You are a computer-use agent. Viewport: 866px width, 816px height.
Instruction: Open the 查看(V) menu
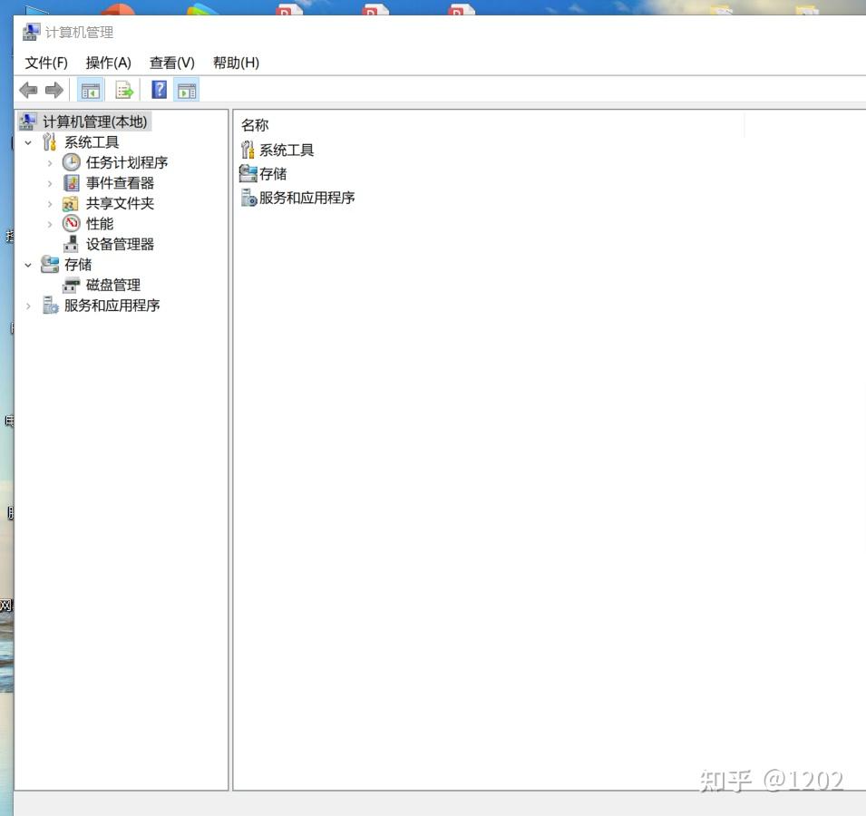(170, 63)
